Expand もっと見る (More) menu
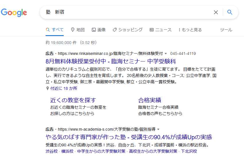Screen dimensions: 244x163 coord(190,30)
